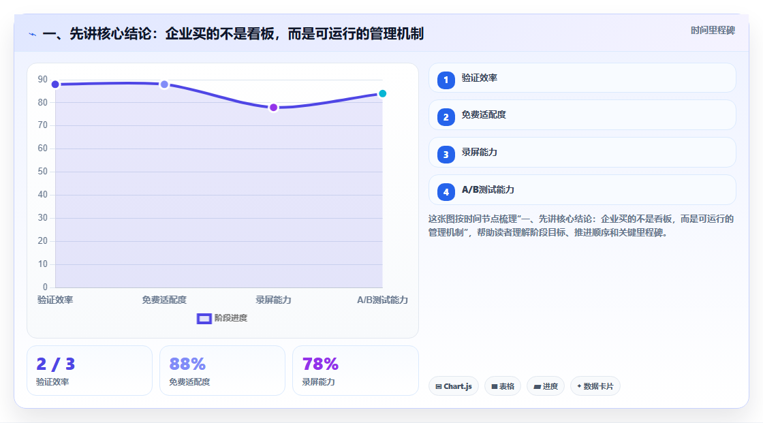The image size is (763, 423).
Task: Click the y-axis value 50
Action: pos(43,172)
